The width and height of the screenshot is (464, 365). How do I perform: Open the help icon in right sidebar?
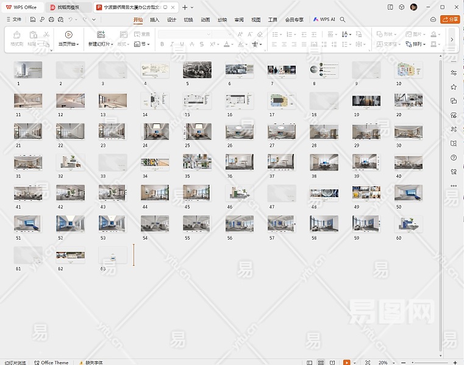click(x=453, y=158)
